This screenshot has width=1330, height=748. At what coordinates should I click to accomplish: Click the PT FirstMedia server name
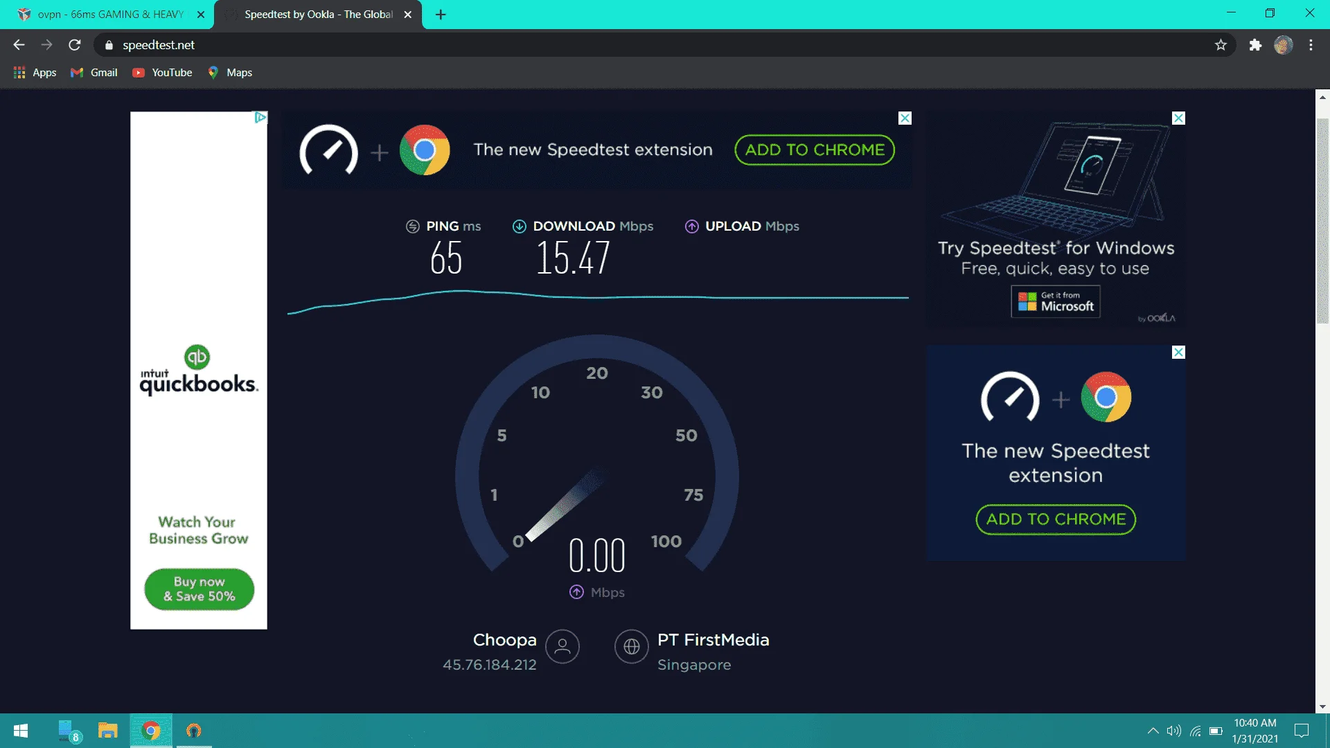[x=713, y=640]
